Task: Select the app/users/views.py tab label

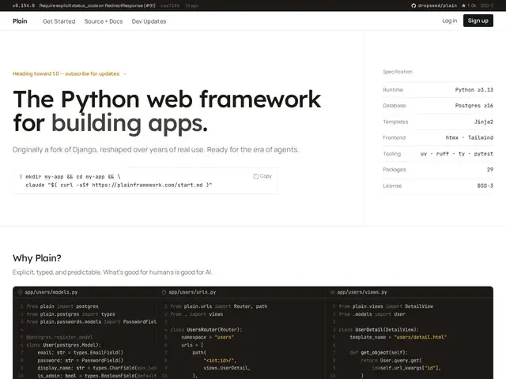Action: 362,292
